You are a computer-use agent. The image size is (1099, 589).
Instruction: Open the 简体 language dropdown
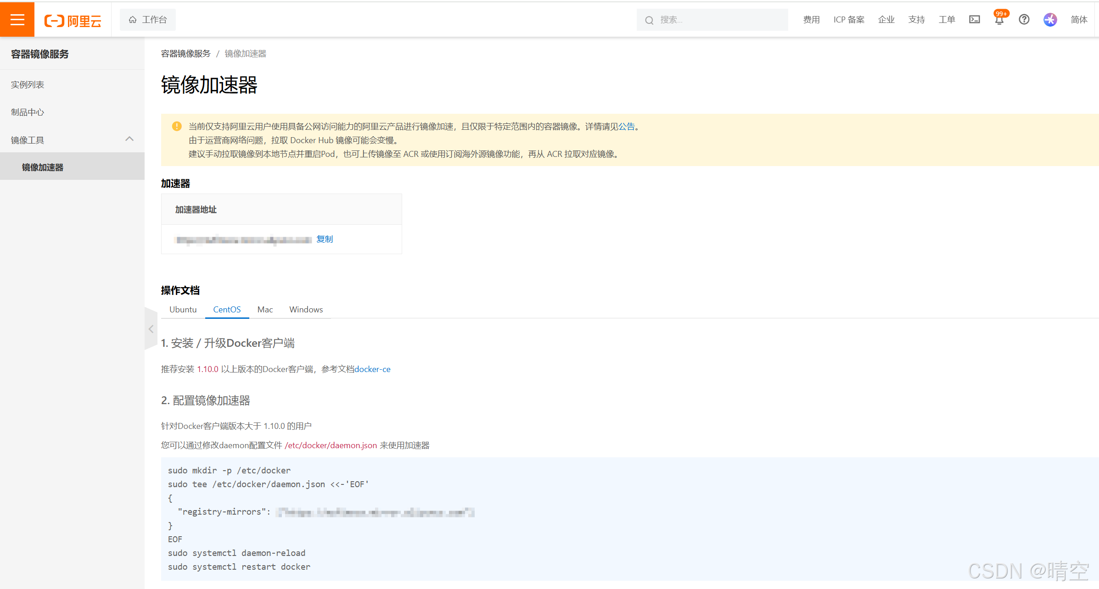1079,20
